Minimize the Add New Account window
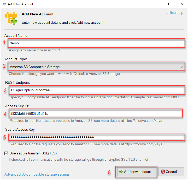 (x=158, y=4)
